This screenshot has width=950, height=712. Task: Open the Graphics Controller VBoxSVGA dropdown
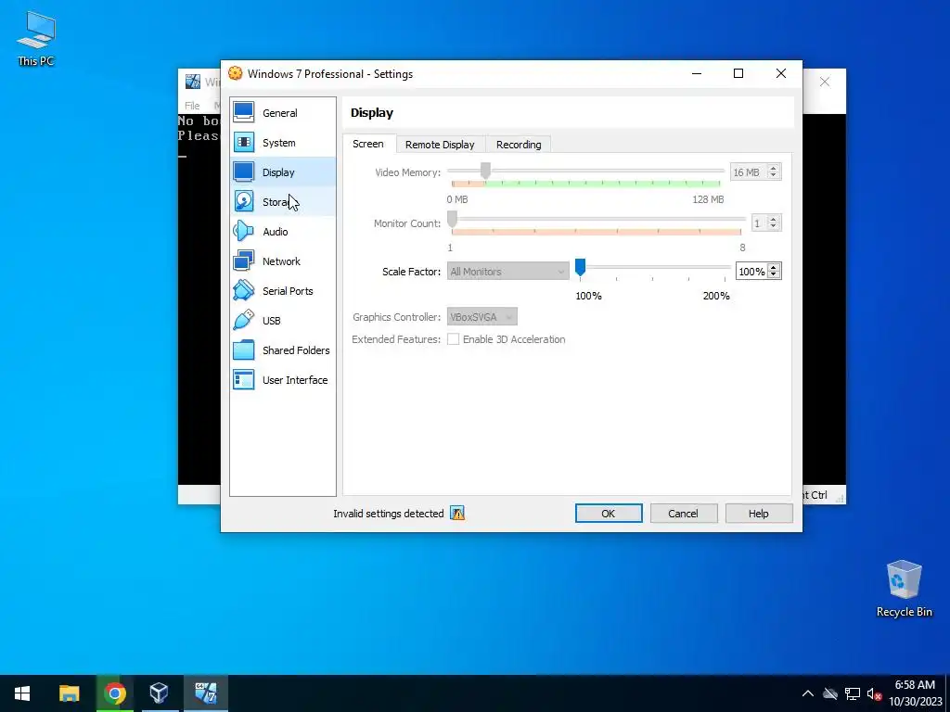point(481,317)
